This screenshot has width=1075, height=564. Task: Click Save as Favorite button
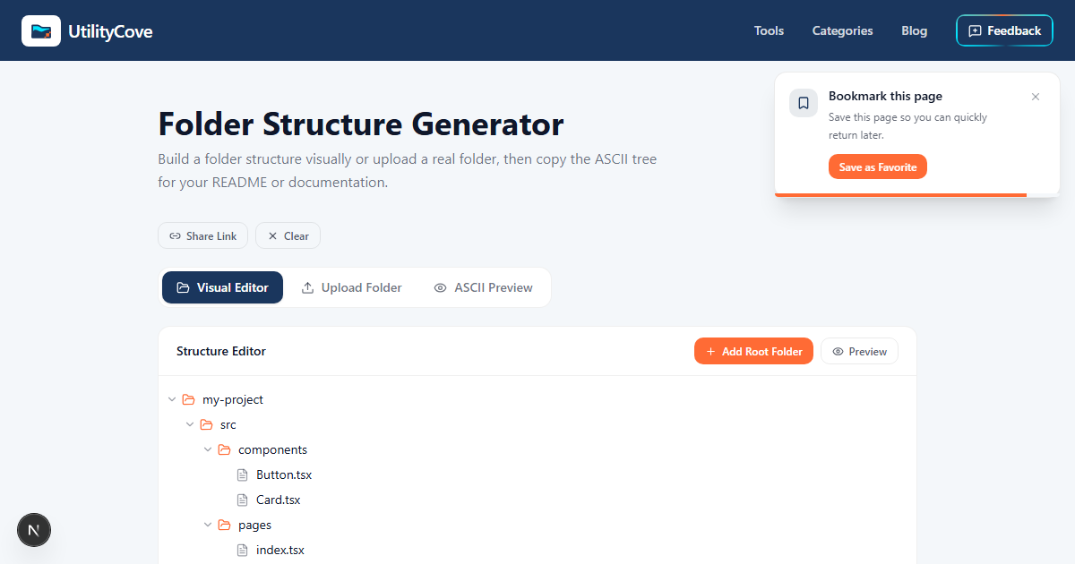click(878, 167)
